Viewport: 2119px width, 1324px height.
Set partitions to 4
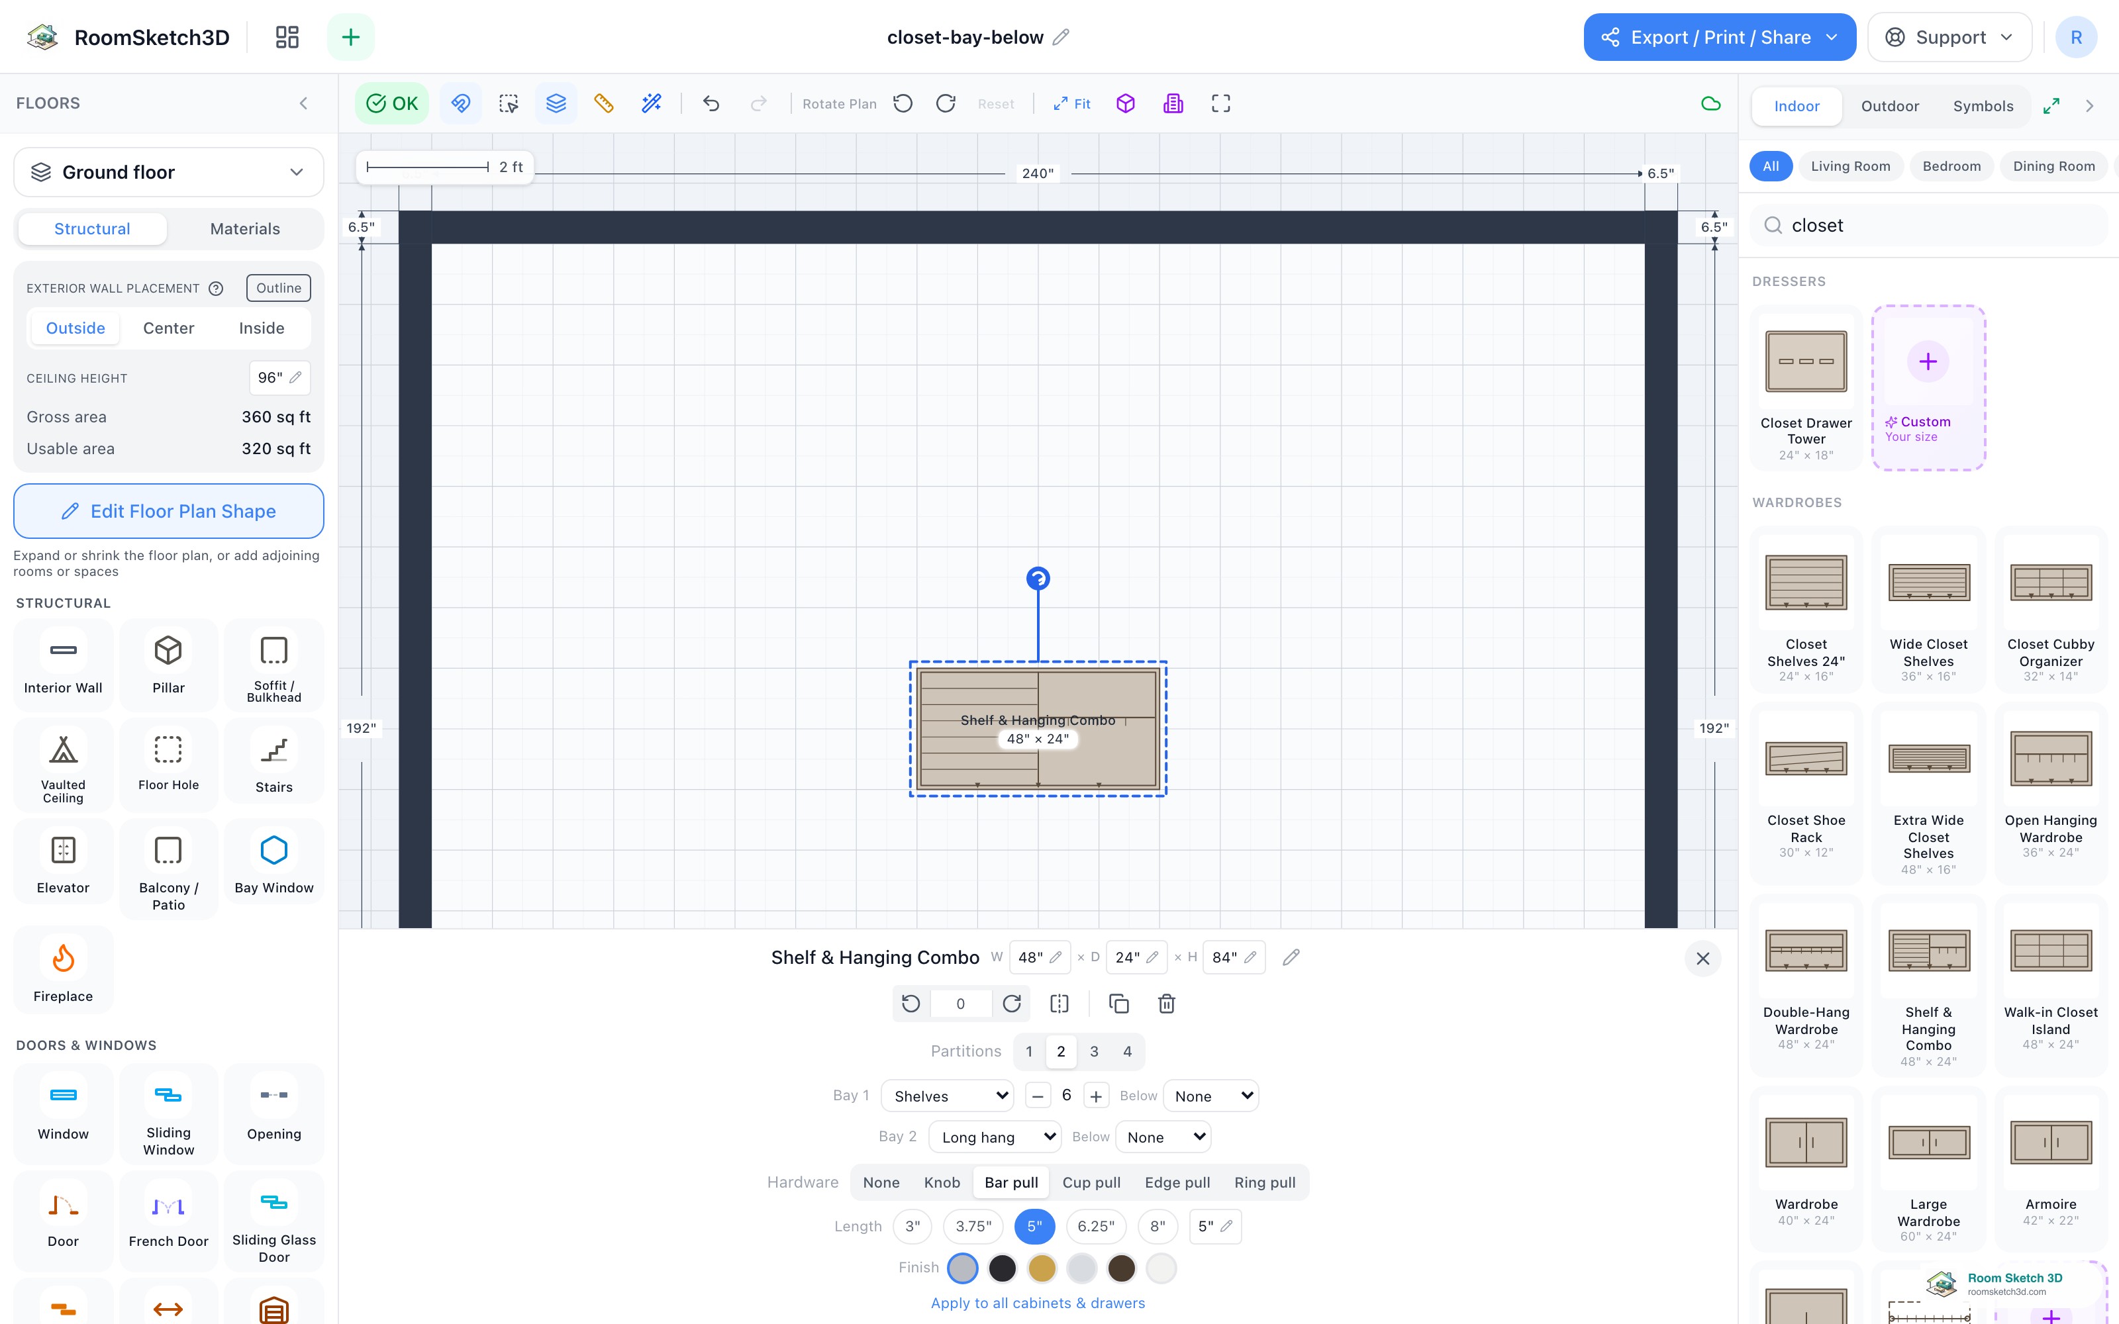tap(1127, 1052)
